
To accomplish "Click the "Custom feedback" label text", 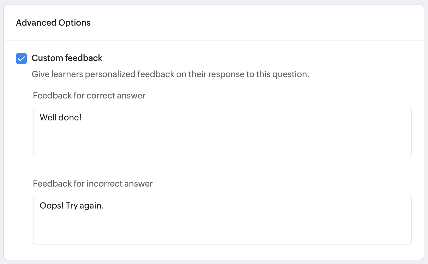I will (67, 58).
